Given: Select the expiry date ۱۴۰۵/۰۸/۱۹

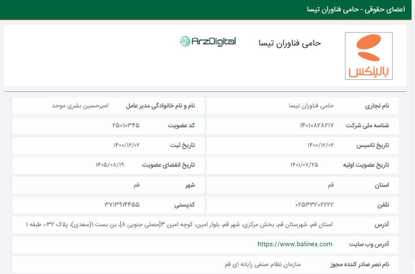Looking at the screenshot, I should pyautogui.click(x=110, y=165).
